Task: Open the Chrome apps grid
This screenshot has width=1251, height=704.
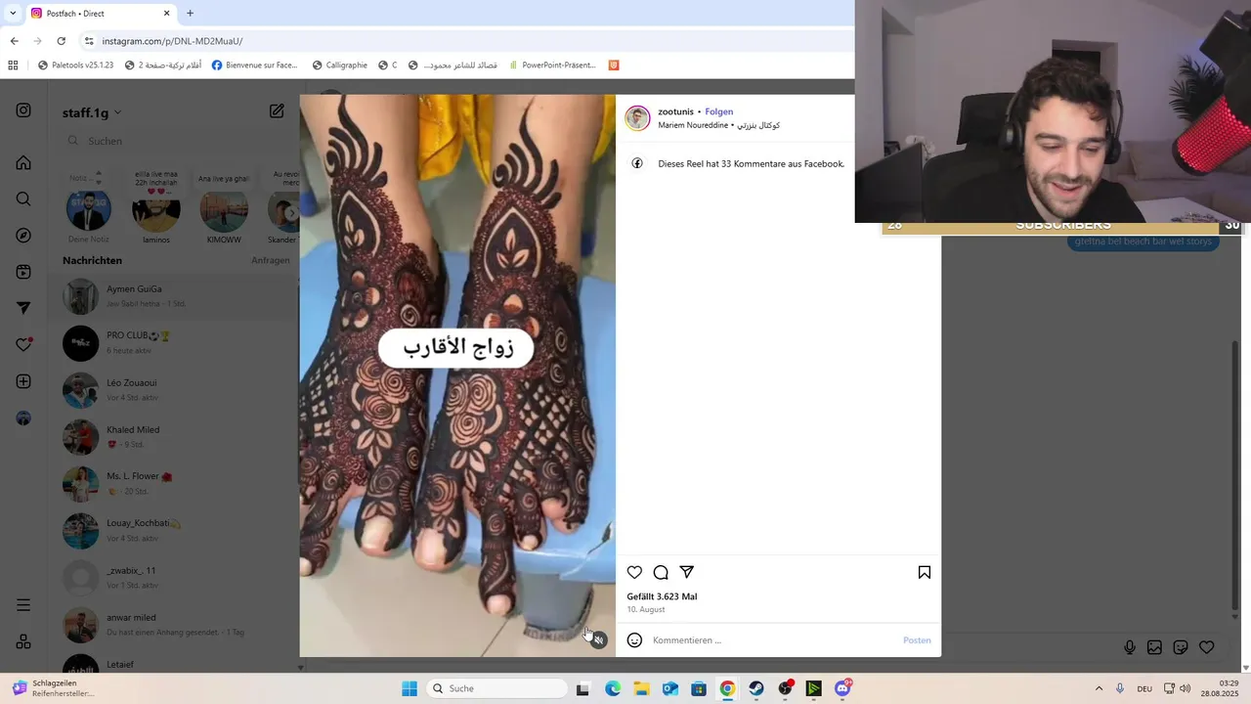Action: point(13,66)
